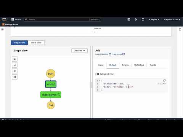Click the success checkmark on Add node
Viewport: 183px width, 137px height.
[54, 84]
